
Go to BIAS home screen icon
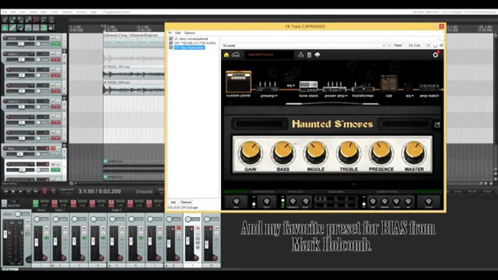(226, 55)
